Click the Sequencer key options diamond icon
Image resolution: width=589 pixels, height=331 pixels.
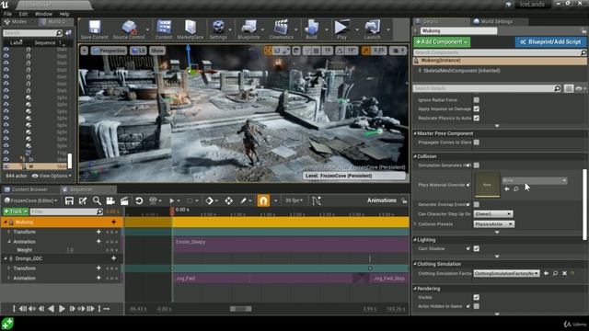(210, 200)
